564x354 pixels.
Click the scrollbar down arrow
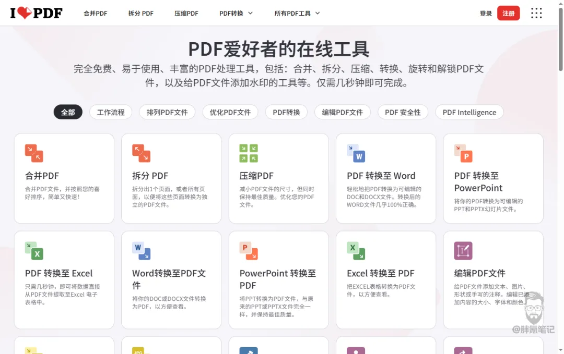(560, 349)
